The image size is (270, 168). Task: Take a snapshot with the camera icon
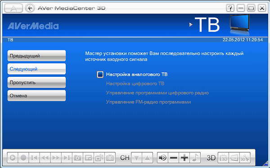coord(77,158)
